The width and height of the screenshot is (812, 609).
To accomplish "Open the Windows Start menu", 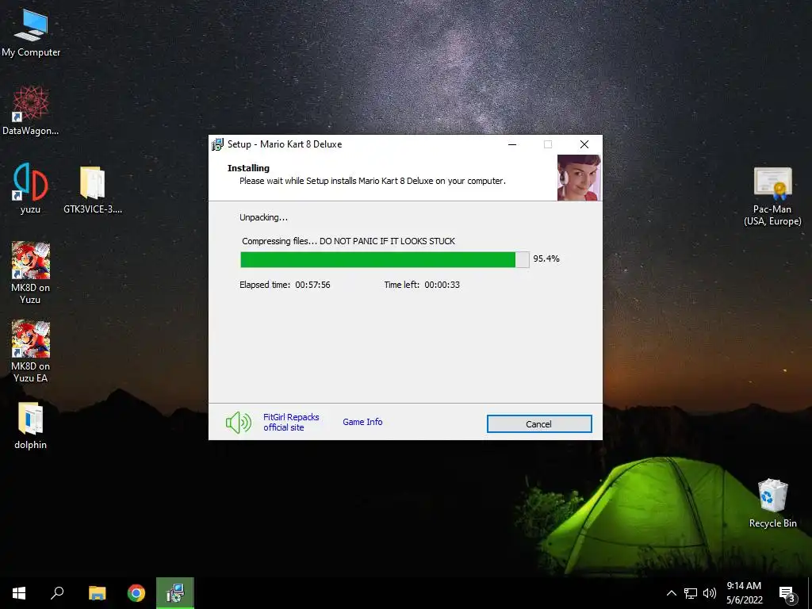I will coord(19,593).
